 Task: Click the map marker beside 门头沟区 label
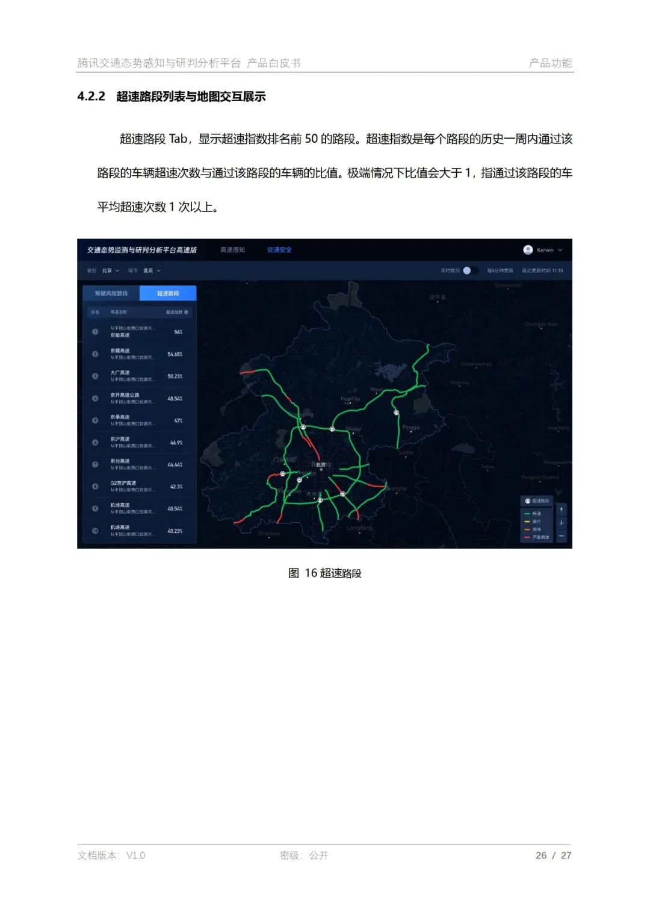283,474
